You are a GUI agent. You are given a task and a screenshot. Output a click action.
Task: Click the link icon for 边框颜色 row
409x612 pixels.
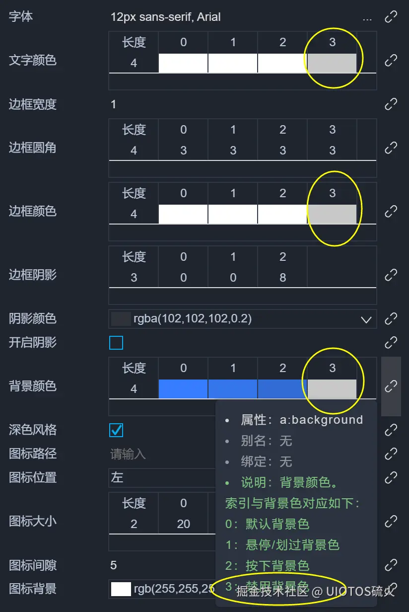tap(391, 212)
